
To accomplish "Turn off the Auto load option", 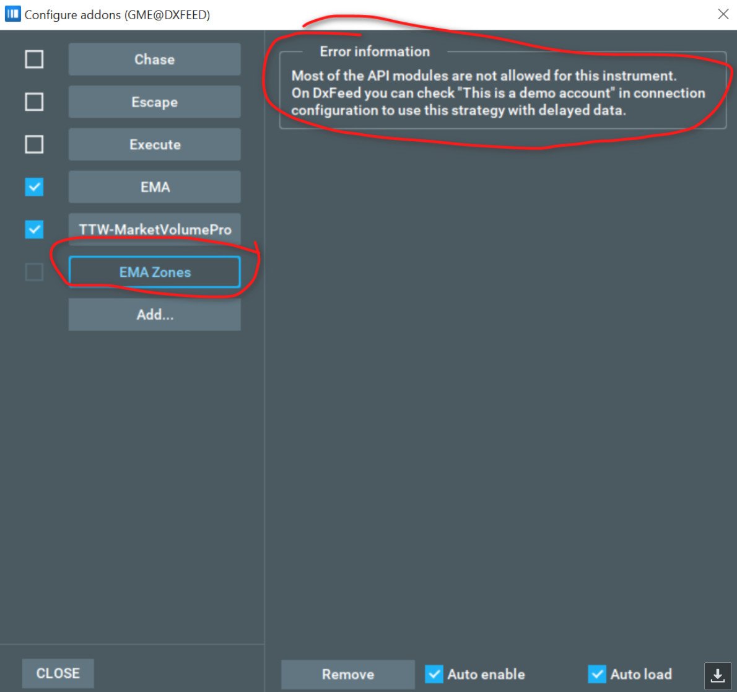I will (x=597, y=674).
